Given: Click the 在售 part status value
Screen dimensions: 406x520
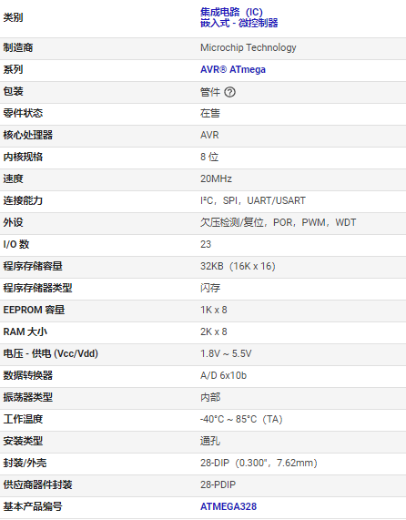Looking at the screenshot, I should click(x=210, y=114).
